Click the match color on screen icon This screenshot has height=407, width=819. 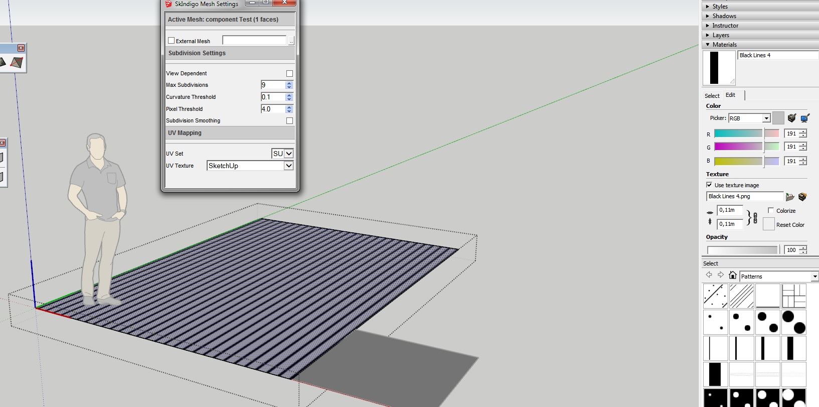pos(804,118)
